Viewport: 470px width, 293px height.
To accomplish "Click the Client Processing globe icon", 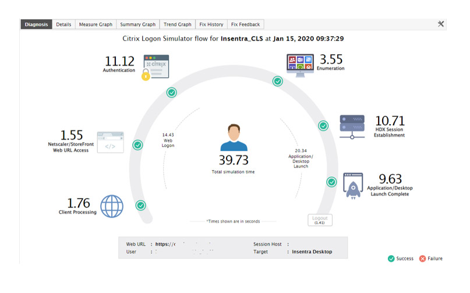I will (x=112, y=206).
